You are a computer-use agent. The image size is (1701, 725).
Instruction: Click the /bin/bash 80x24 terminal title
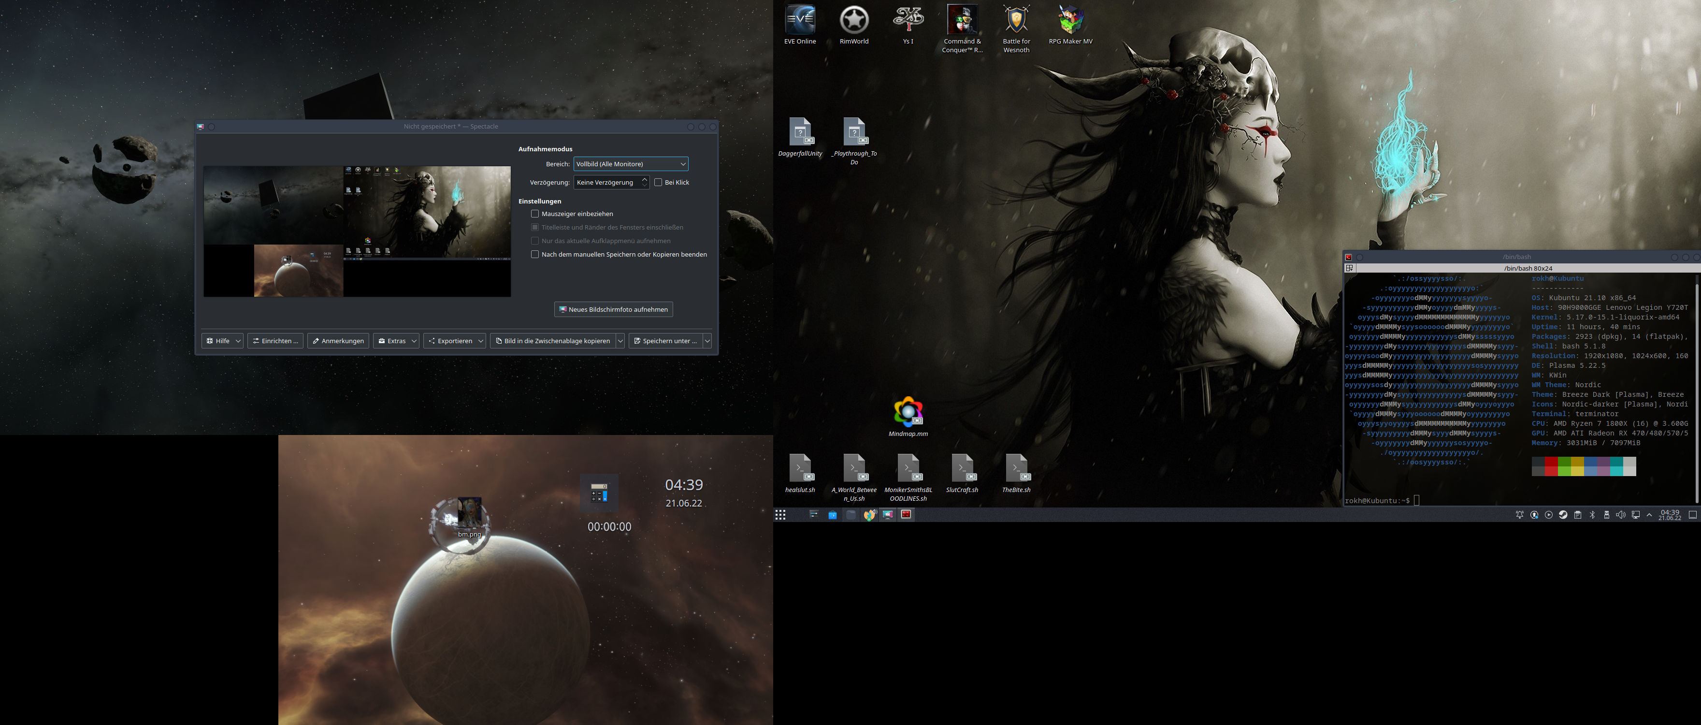(1528, 268)
